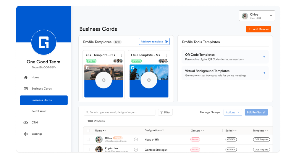
Task: Open Virtual Background Templates arrow
Action: coord(264,73)
